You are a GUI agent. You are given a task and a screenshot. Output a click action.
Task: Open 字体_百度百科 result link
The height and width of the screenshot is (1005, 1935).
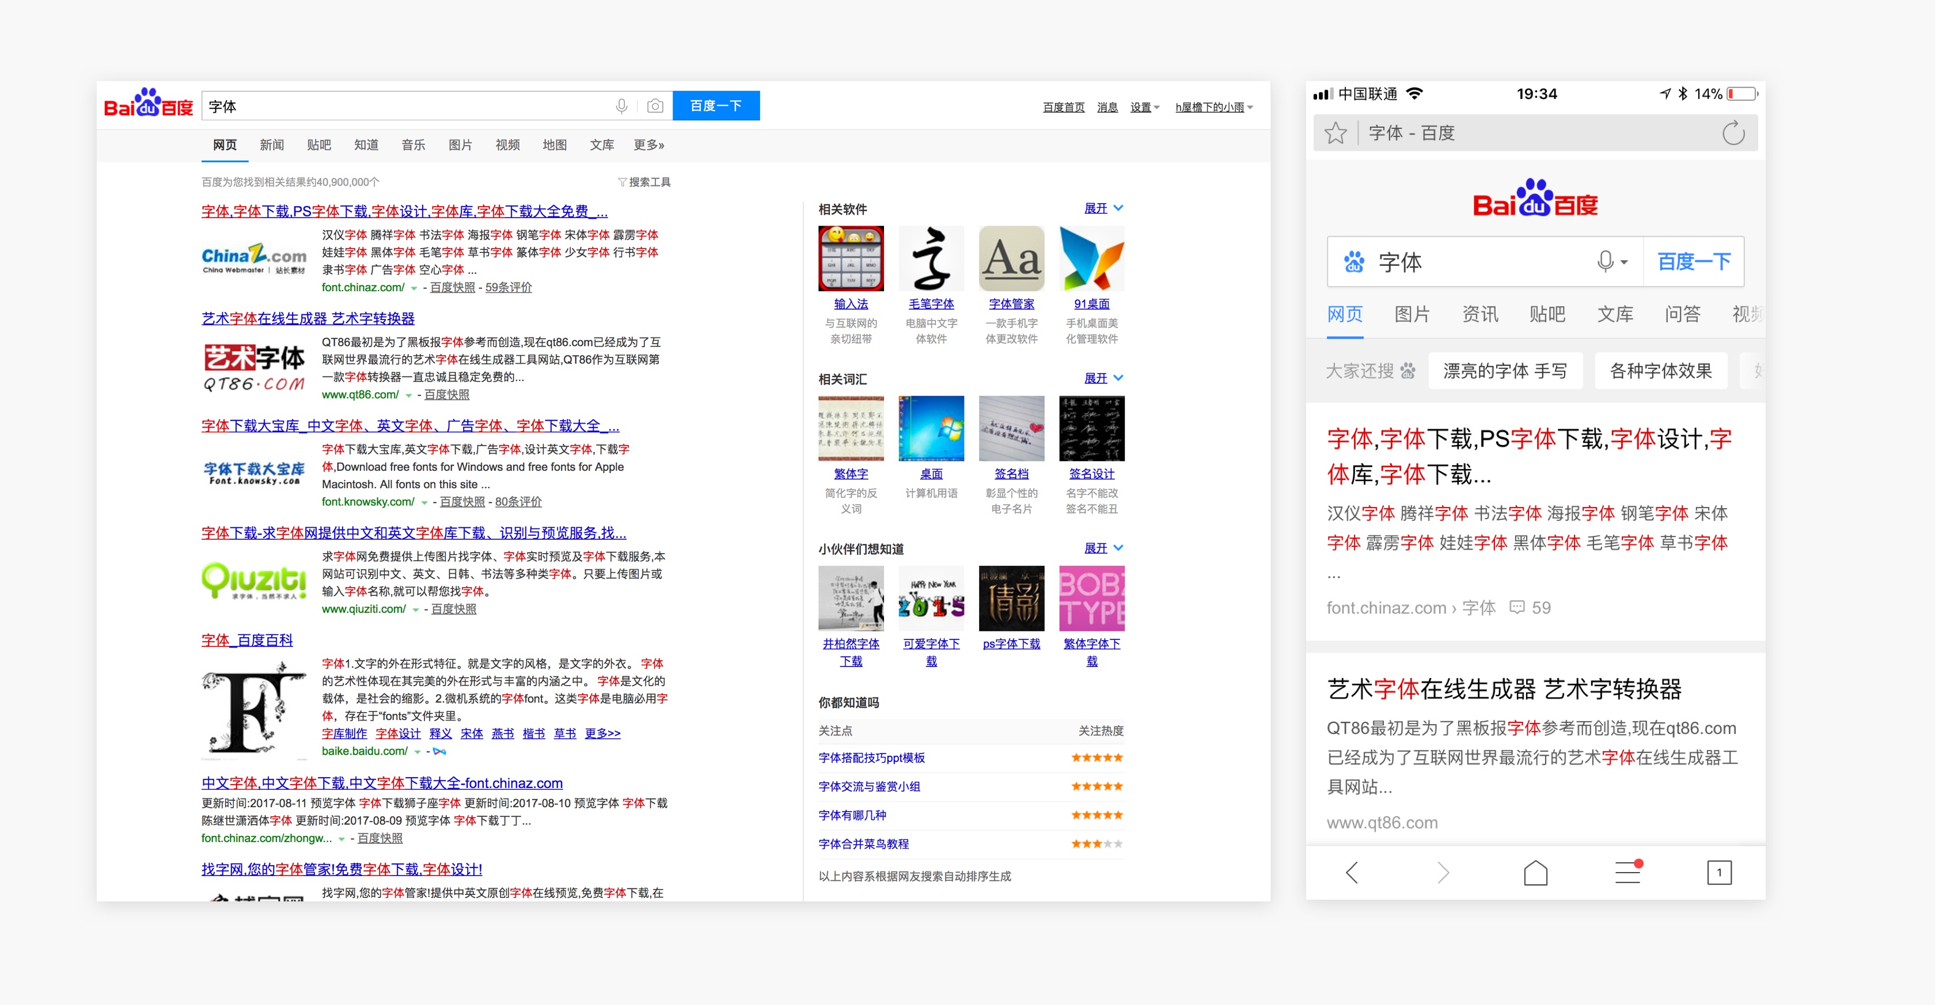tap(247, 640)
